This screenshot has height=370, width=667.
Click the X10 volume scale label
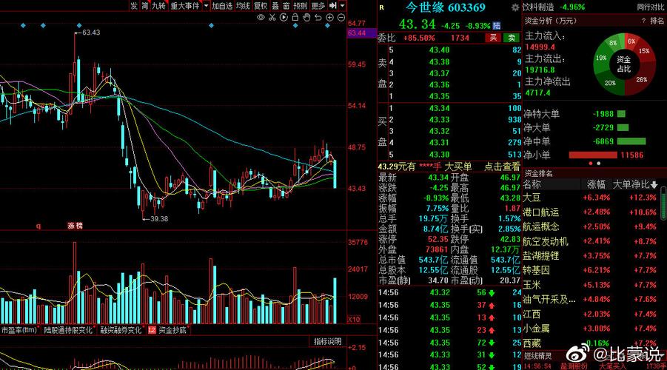click(x=354, y=320)
